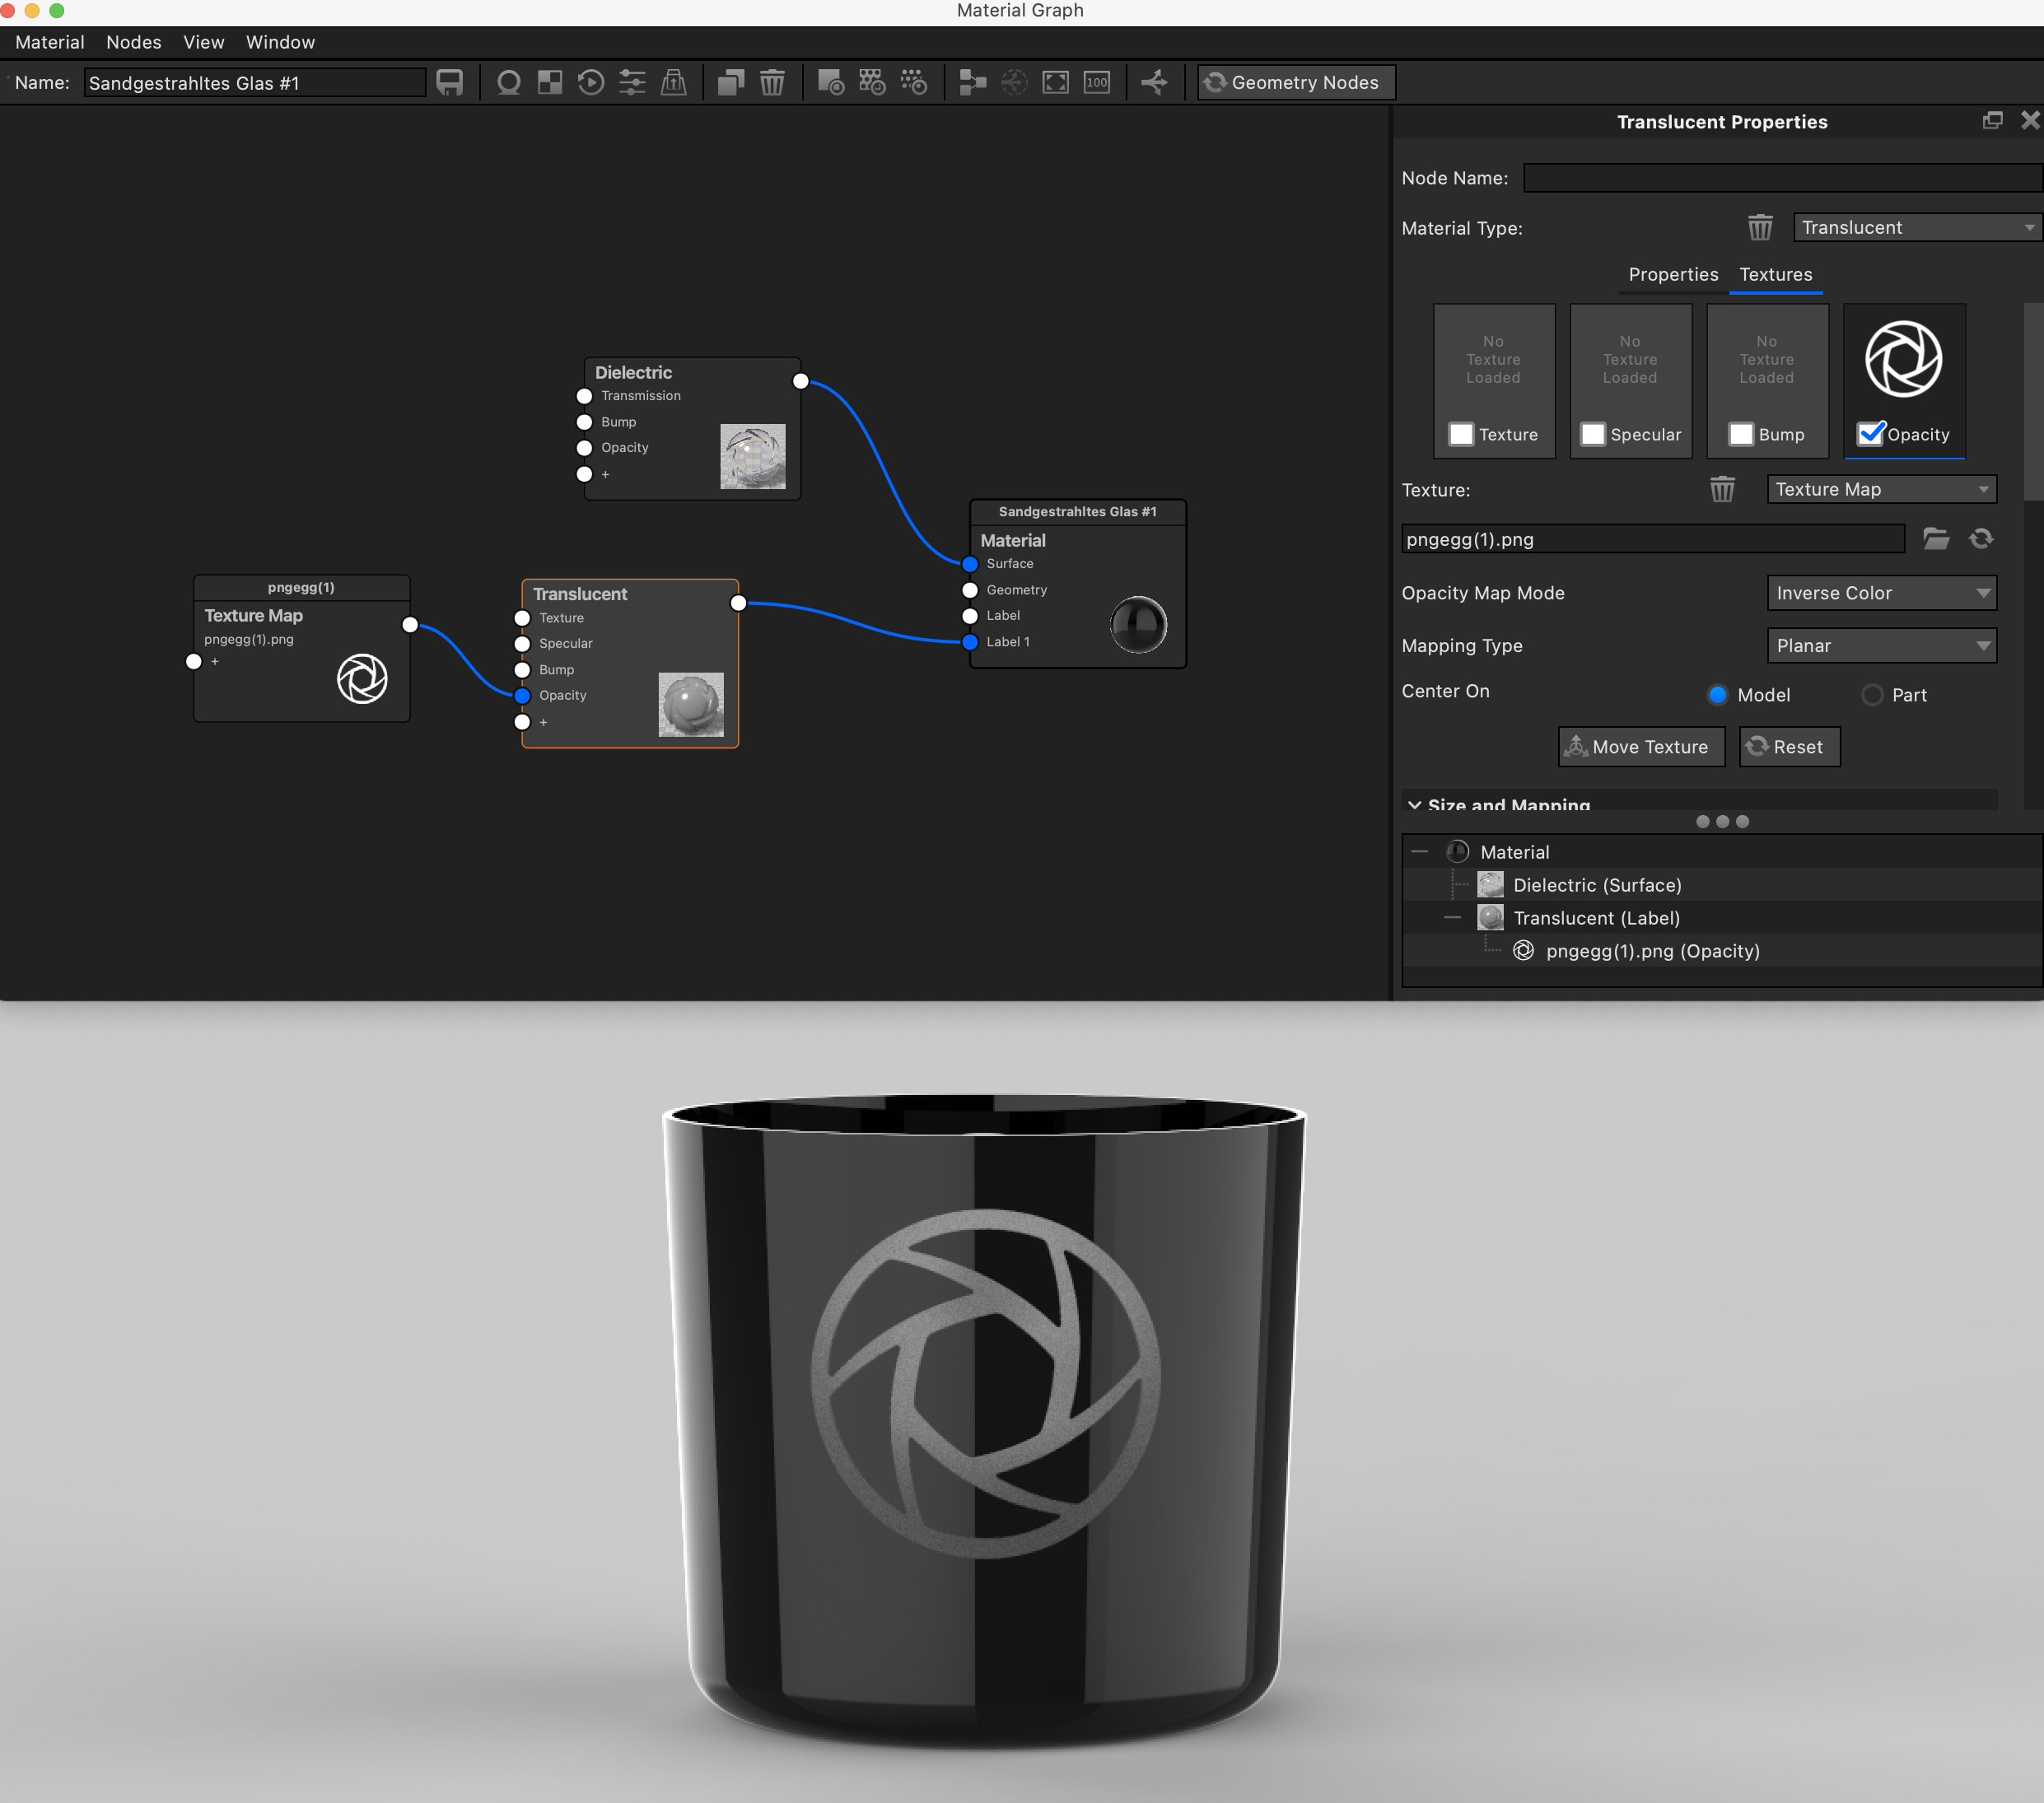Click the Reset button
Image resolution: width=2044 pixels, height=1803 pixels.
[x=1789, y=747]
